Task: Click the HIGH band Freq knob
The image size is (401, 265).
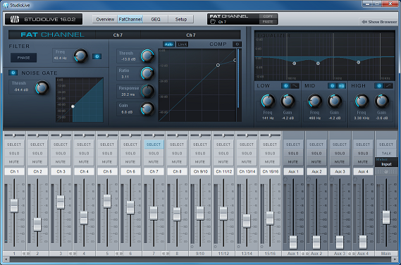Action: pos(362,101)
